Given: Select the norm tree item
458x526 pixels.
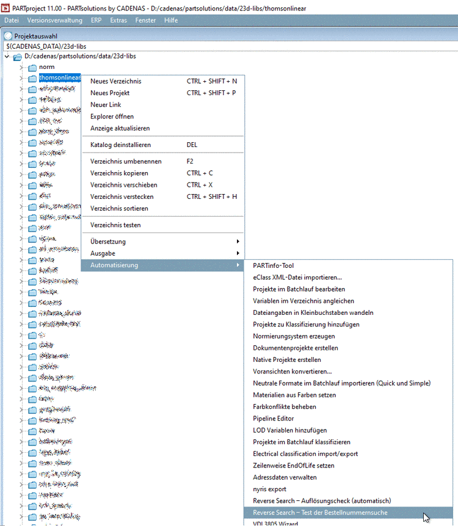Looking at the screenshot, I should click(x=46, y=67).
